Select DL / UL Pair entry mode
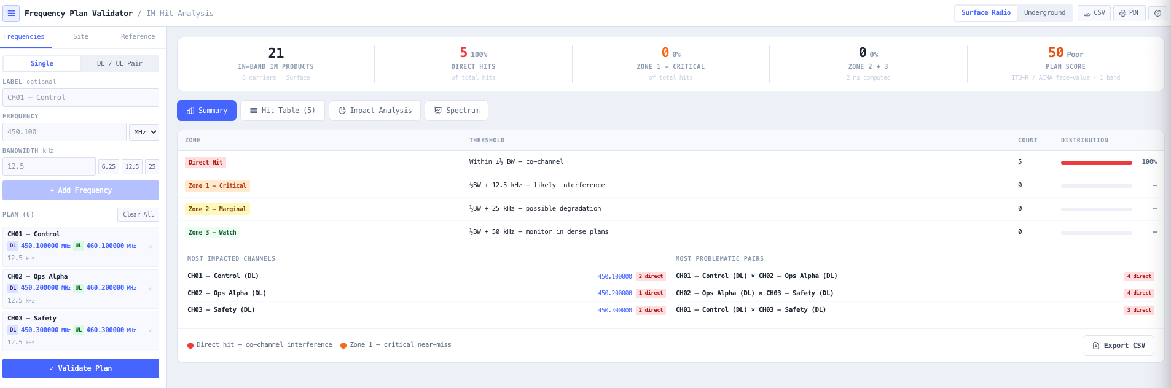The height and width of the screenshot is (388, 1171). pyautogui.click(x=119, y=64)
